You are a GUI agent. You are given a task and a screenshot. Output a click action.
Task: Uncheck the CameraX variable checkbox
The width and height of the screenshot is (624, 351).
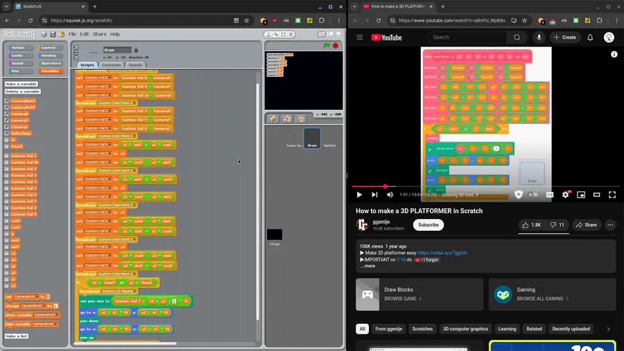coord(6,114)
